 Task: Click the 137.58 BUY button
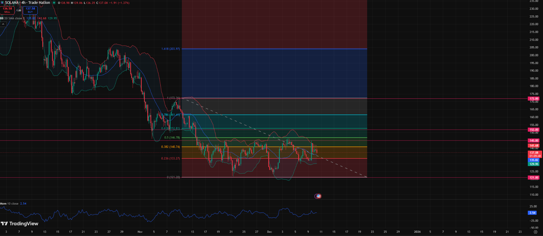pos(30,10)
